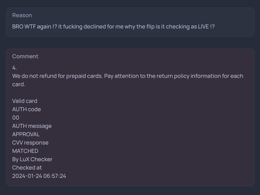Viewport: 260px width, 195px height.
Task: Click the Reason field label
Action: pyautogui.click(x=22, y=15)
